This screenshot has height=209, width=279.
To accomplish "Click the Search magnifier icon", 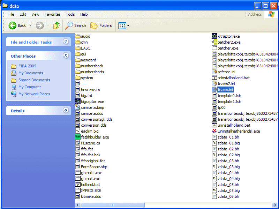I will click(69, 25).
